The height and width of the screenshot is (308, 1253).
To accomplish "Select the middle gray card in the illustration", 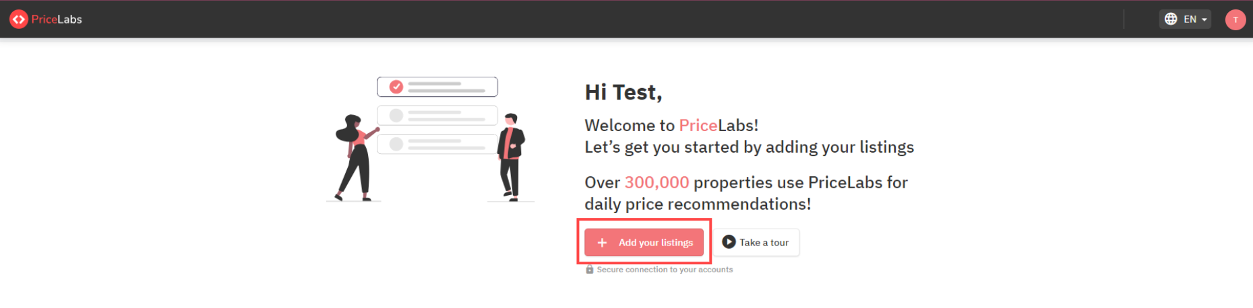I will [x=437, y=116].
